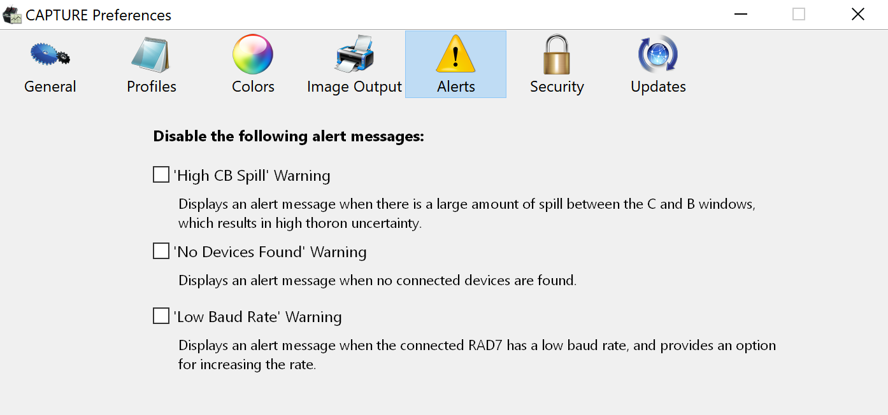
Task: Open the Colors wheel icon
Action: click(253, 55)
